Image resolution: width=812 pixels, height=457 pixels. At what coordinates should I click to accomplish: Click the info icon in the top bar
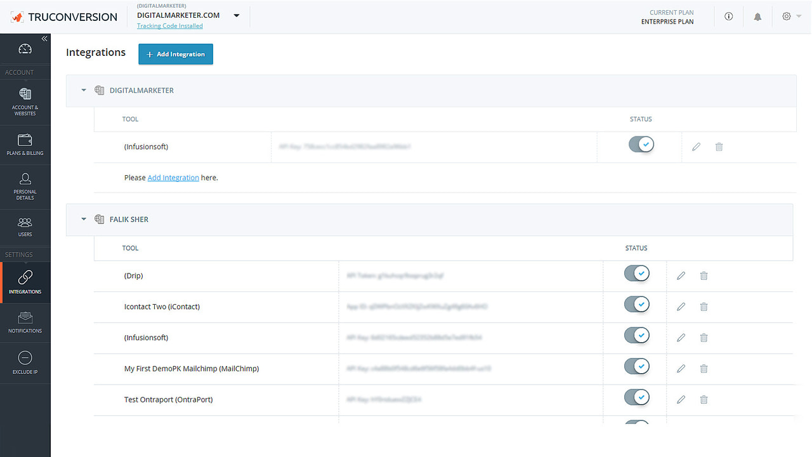click(728, 16)
